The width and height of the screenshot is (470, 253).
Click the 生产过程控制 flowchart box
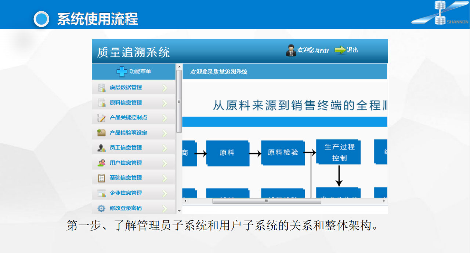pos(339,152)
